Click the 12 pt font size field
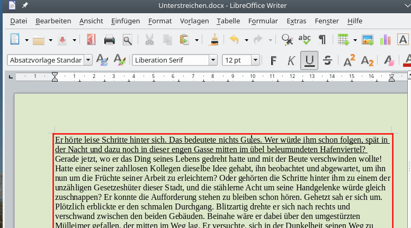 point(237,60)
